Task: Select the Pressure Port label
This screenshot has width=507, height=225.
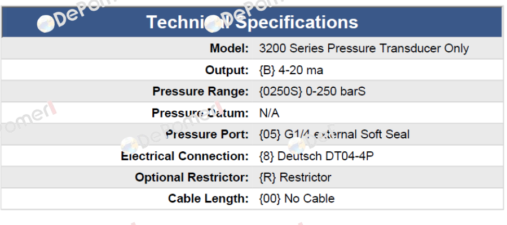Action: pyautogui.click(x=207, y=134)
